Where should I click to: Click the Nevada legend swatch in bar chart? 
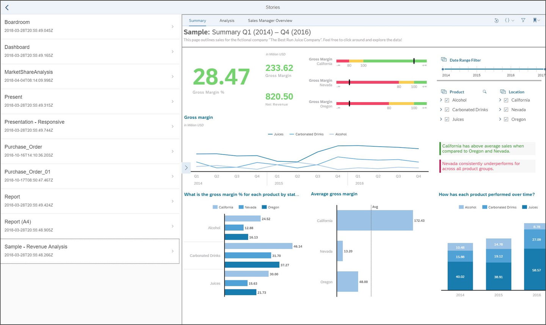[x=241, y=207]
